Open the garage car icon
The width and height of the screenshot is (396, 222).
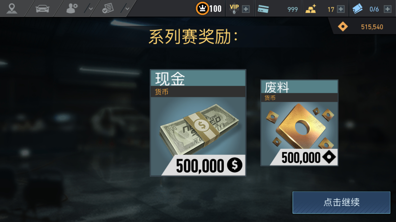point(42,9)
